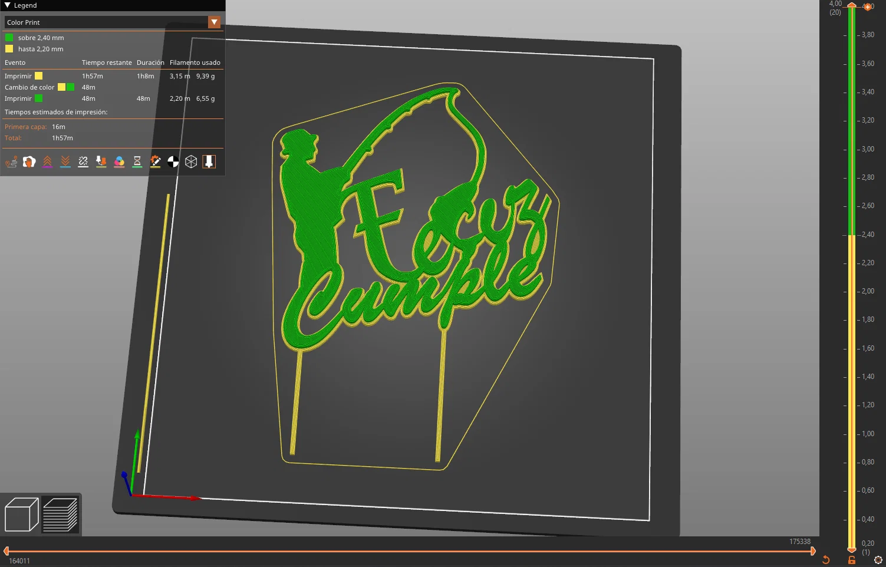Click yellow swatch in first Imprimir row

coord(39,76)
